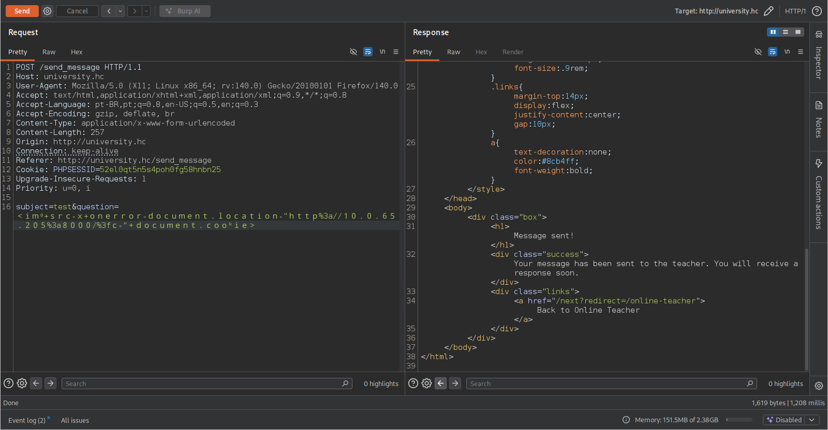828x430 pixels.
Task: Open the side panel settings gear
Action: [x=819, y=386]
